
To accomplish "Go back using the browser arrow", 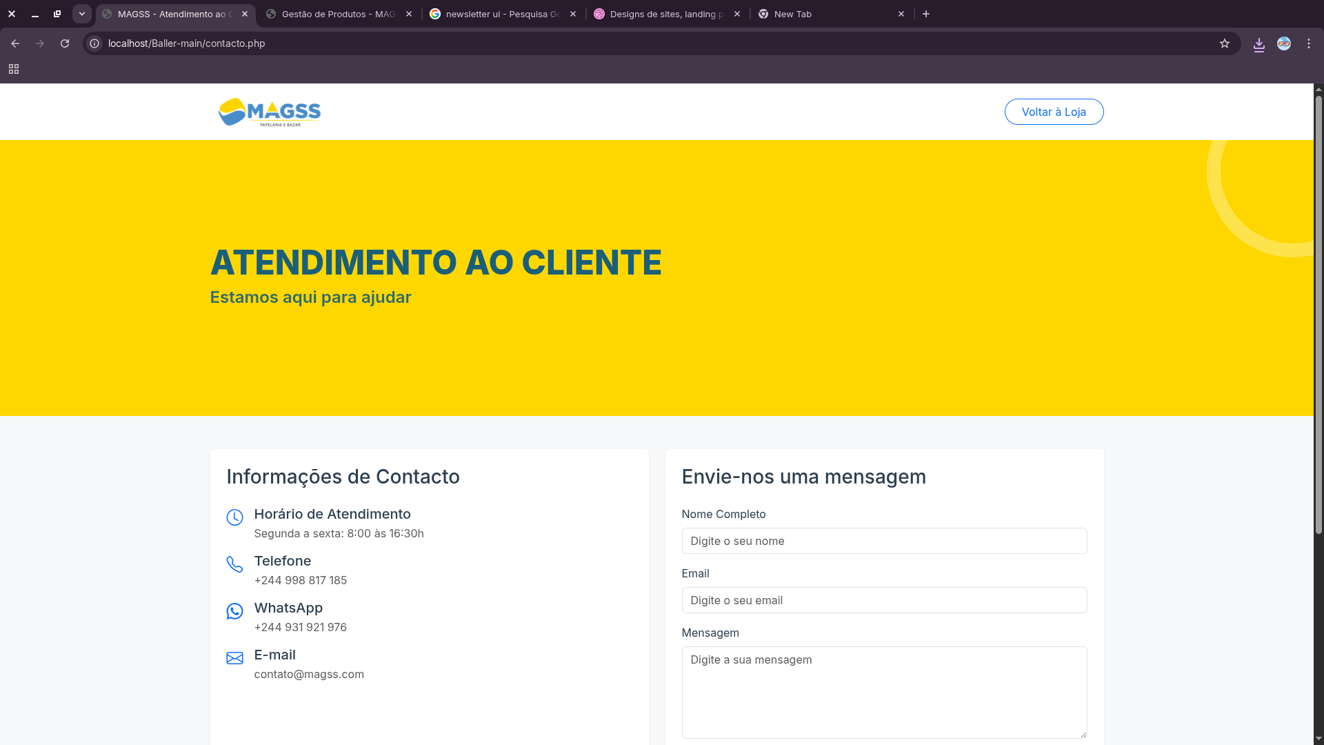I will 15,43.
